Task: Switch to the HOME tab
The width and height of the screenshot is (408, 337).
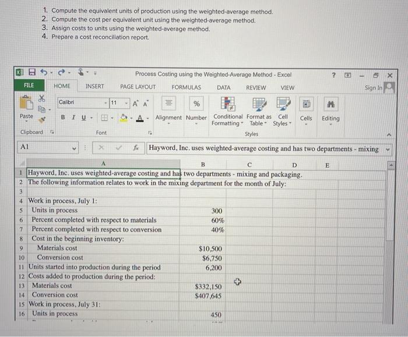Action: tap(62, 86)
